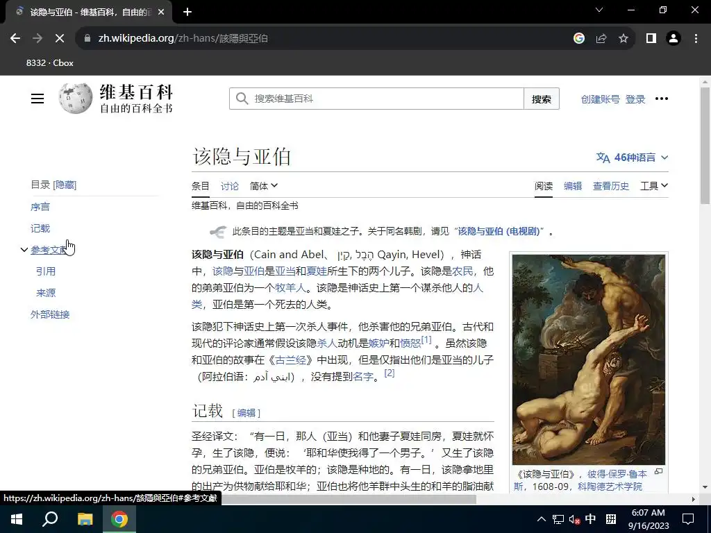The height and width of the screenshot is (533, 711).
Task: Click footnote reference [1]
Action: (426, 339)
